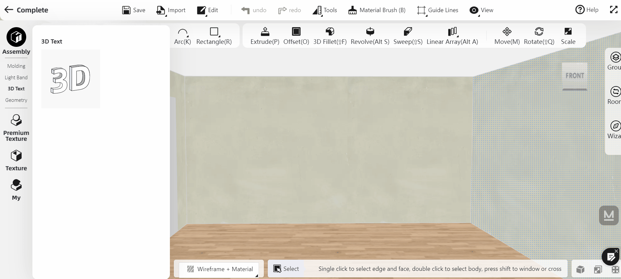Select the Arc tool
Screen dimensions: 621x279
click(183, 36)
